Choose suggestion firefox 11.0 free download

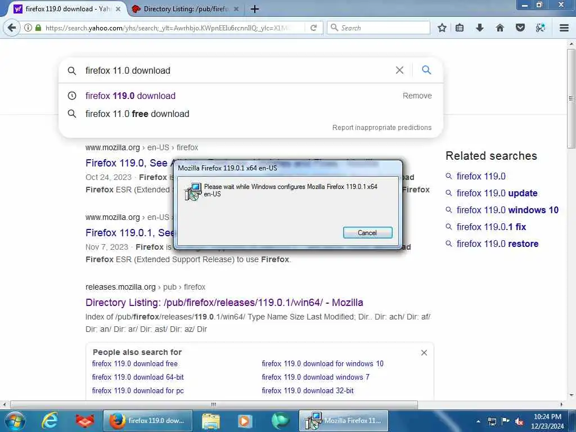click(x=137, y=114)
